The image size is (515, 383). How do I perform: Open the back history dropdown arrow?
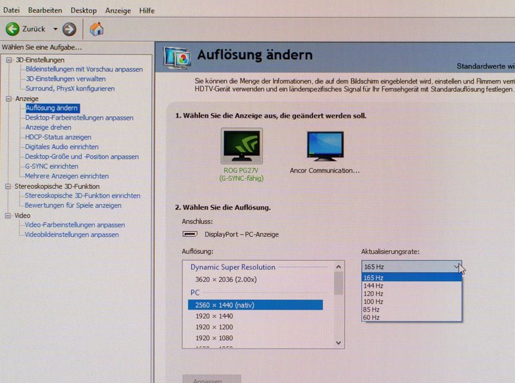click(55, 29)
